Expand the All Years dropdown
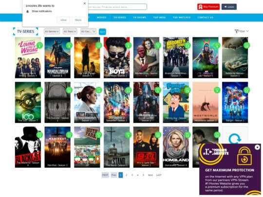The width and height of the screenshot is (263, 197). (x=70, y=32)
